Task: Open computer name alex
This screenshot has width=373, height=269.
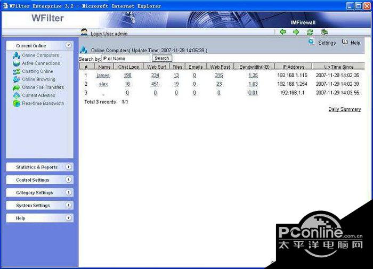Action: pos(103,84)
